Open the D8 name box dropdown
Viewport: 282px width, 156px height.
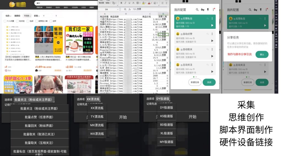click(118, 9)
